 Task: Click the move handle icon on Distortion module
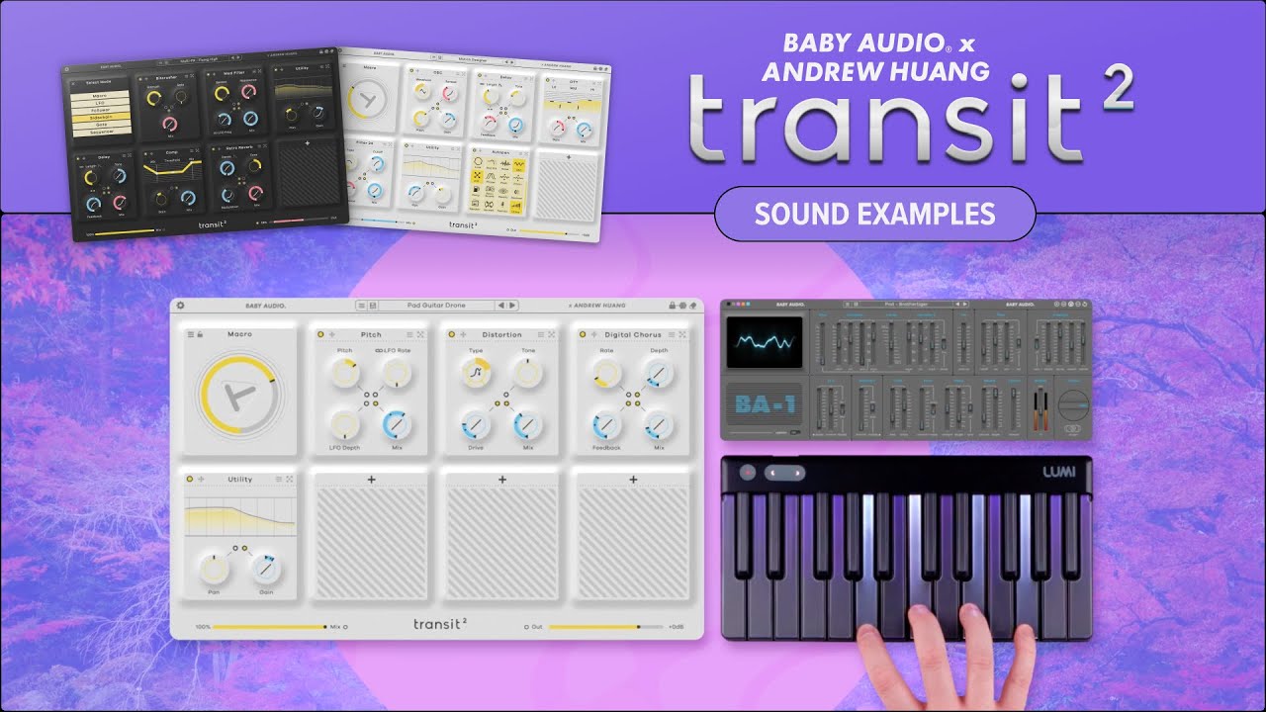pyautogui.click(x=463, y=334)
